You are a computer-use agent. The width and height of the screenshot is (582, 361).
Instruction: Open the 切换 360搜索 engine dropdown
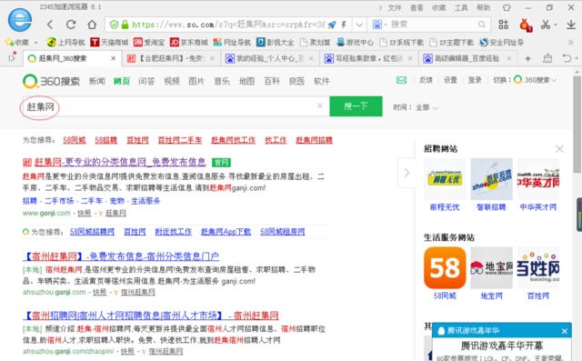[x=536, y=80]
